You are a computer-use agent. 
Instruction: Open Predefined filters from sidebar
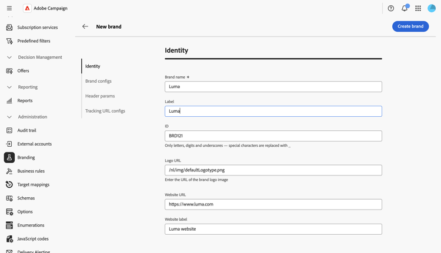point(34,41)
